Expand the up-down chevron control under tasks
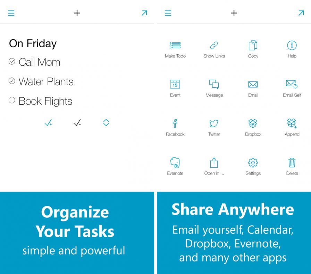The image size is (311, 274). (x=106, y=122)
